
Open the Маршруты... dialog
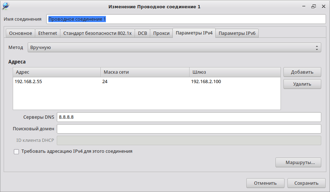tap(298, 162)
